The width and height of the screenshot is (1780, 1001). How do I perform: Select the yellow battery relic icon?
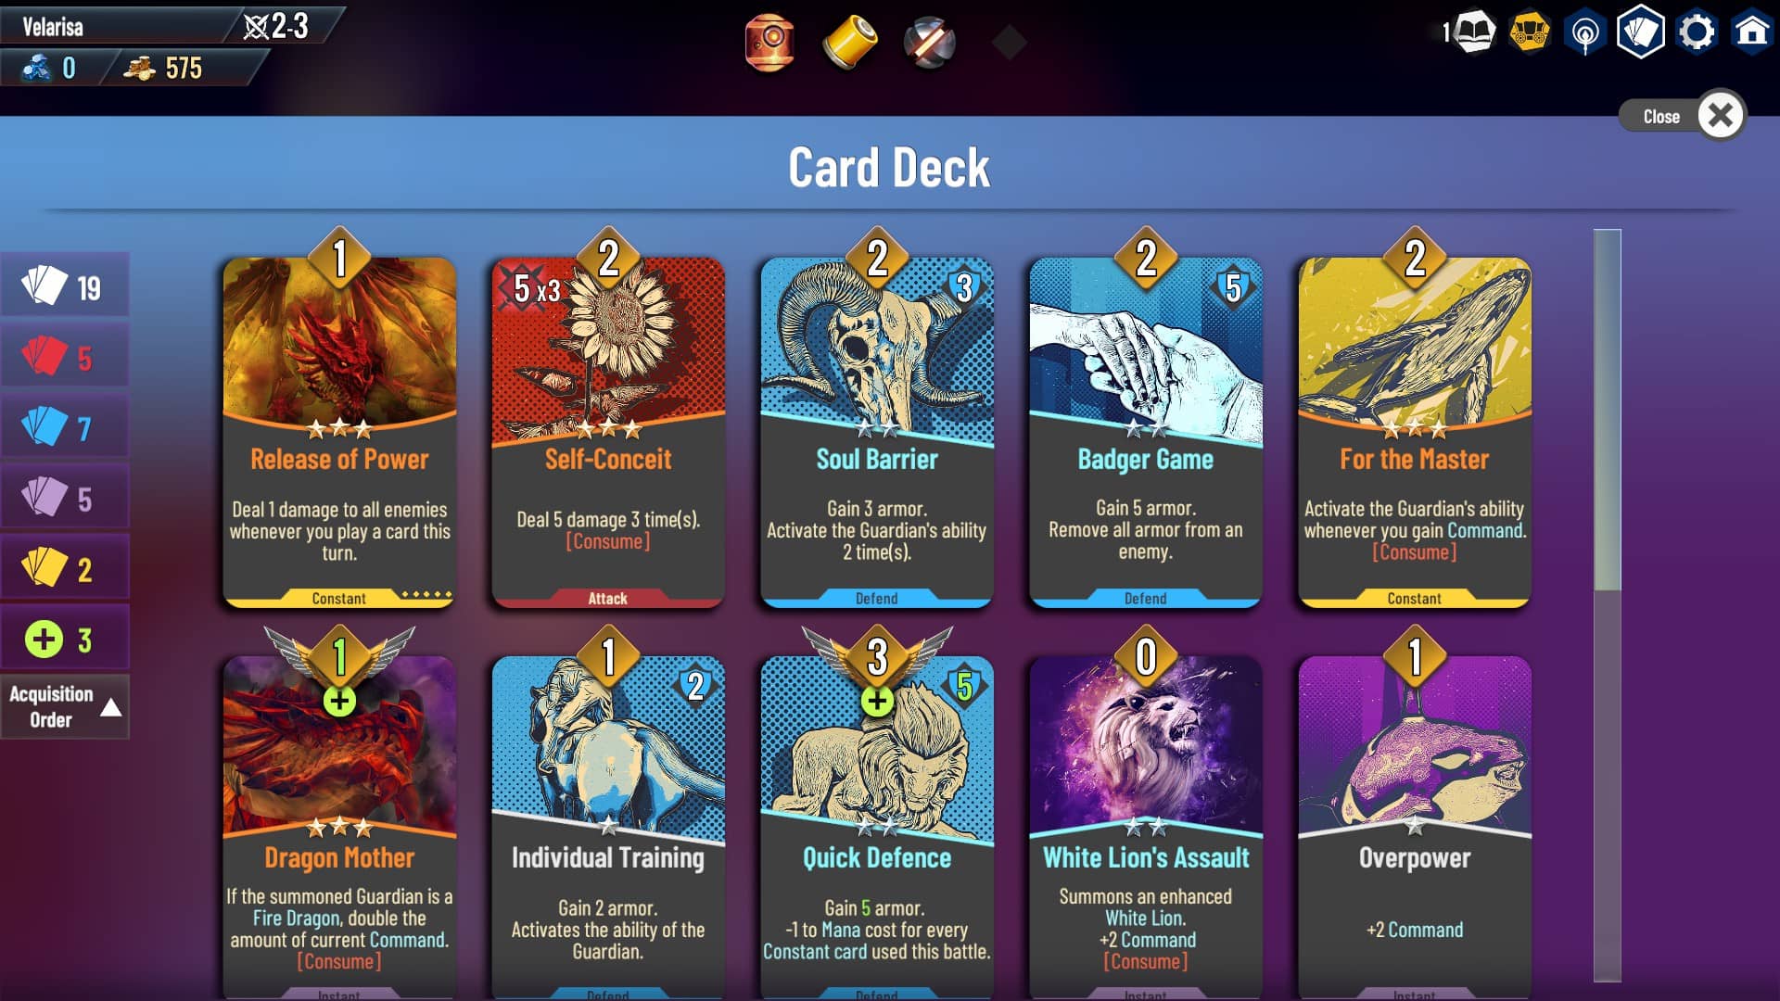849,43
